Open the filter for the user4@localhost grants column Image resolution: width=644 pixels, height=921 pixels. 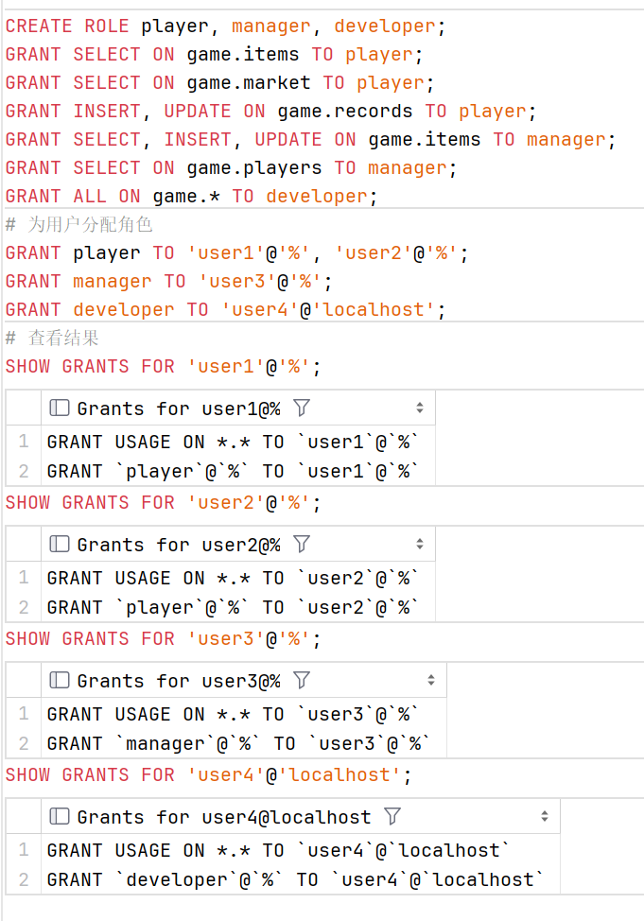[x=392, y=816]
